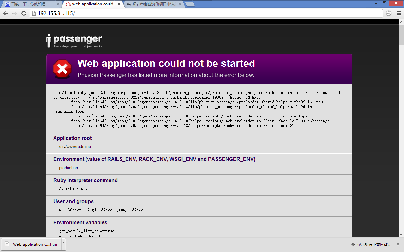Click the scrollbar down arrow
404x252 pixels.
tap(401, 235)
